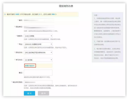Click the arrow of the 院系所 dropdown
The width and height of the screenshot is (127, 100).
51,36
